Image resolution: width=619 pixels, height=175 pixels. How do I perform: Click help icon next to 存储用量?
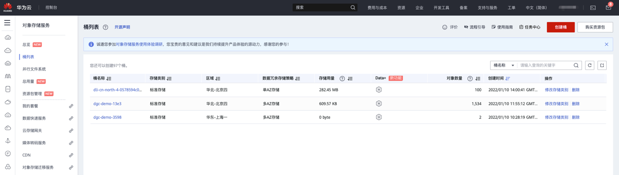(342, 78)
